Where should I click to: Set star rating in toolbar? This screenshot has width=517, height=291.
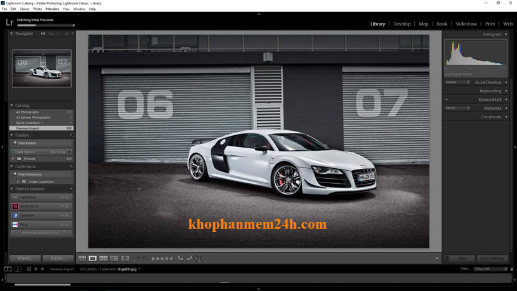162,258
